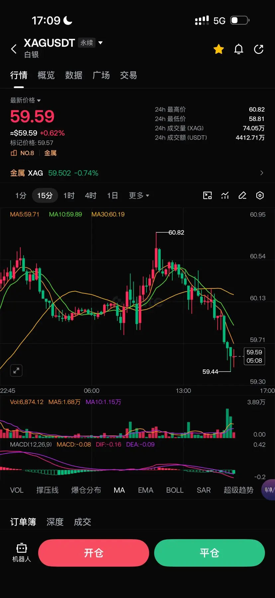
Task: Select the EMA indicator
Action: 145,490
